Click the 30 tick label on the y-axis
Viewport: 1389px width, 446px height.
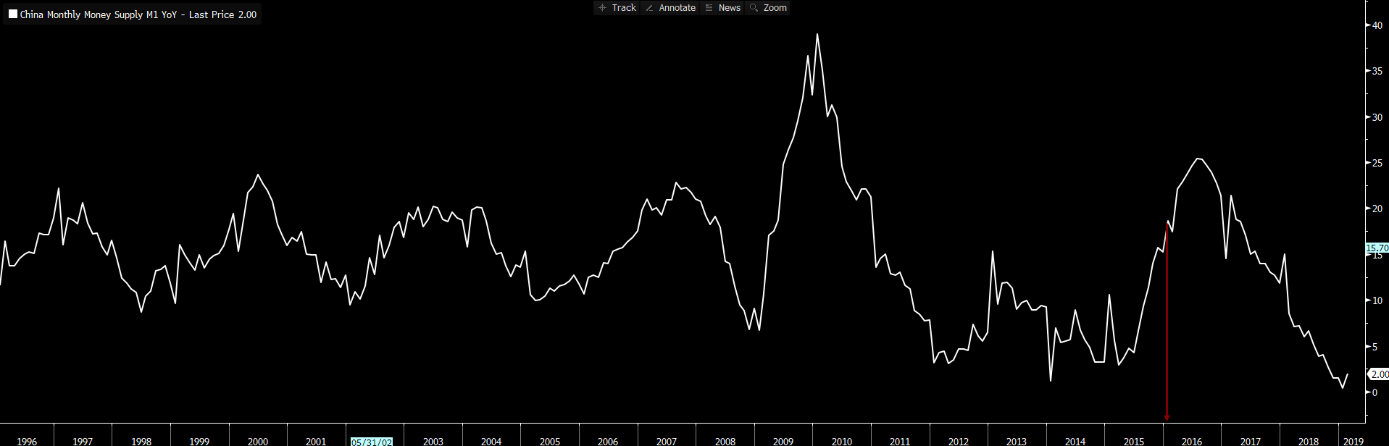(1377, 117)
